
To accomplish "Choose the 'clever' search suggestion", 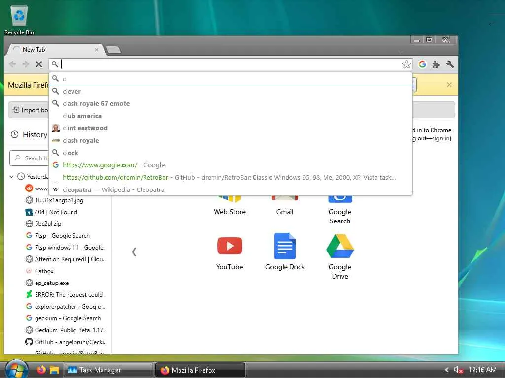I will tap(231, 91).
